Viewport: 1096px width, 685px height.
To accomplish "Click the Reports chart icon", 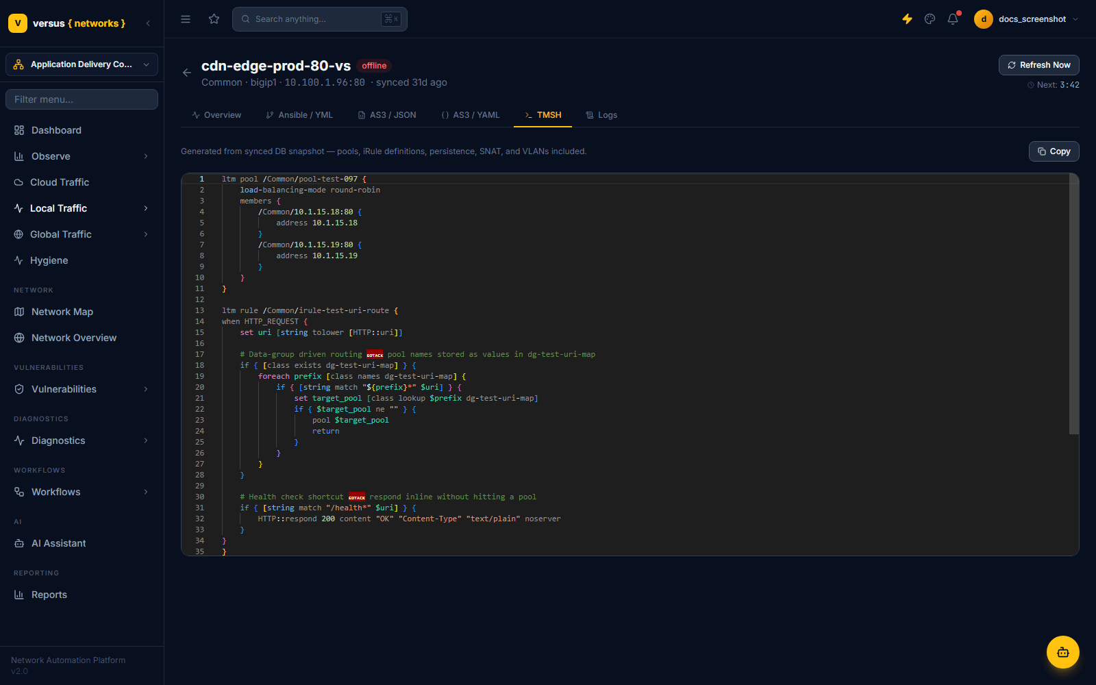I will click(19, 595).
